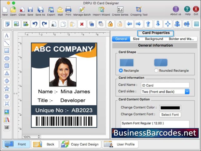
Task: Switch to Background tab
Action: 154,39
